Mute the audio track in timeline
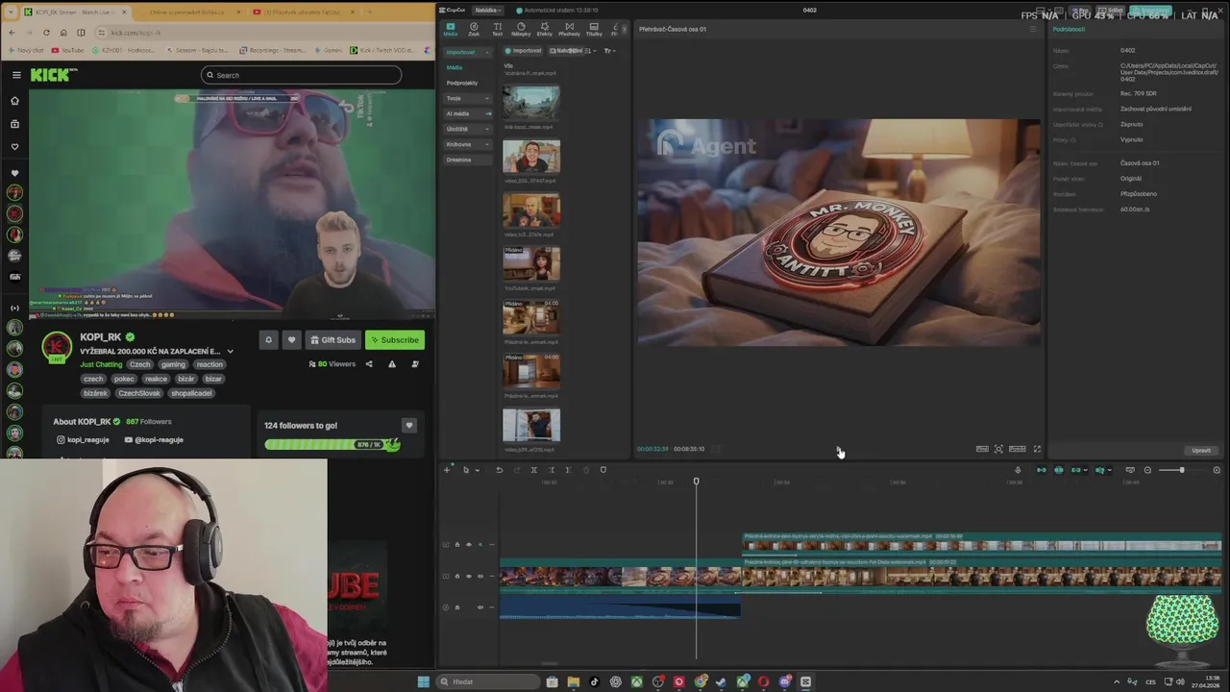The width and height of the screenshot is (1230, 692). click(480, 607)
